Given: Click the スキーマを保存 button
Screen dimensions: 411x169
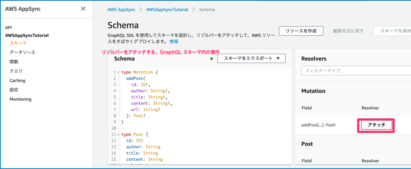Looking at the screenshot, I should (393, 31).
